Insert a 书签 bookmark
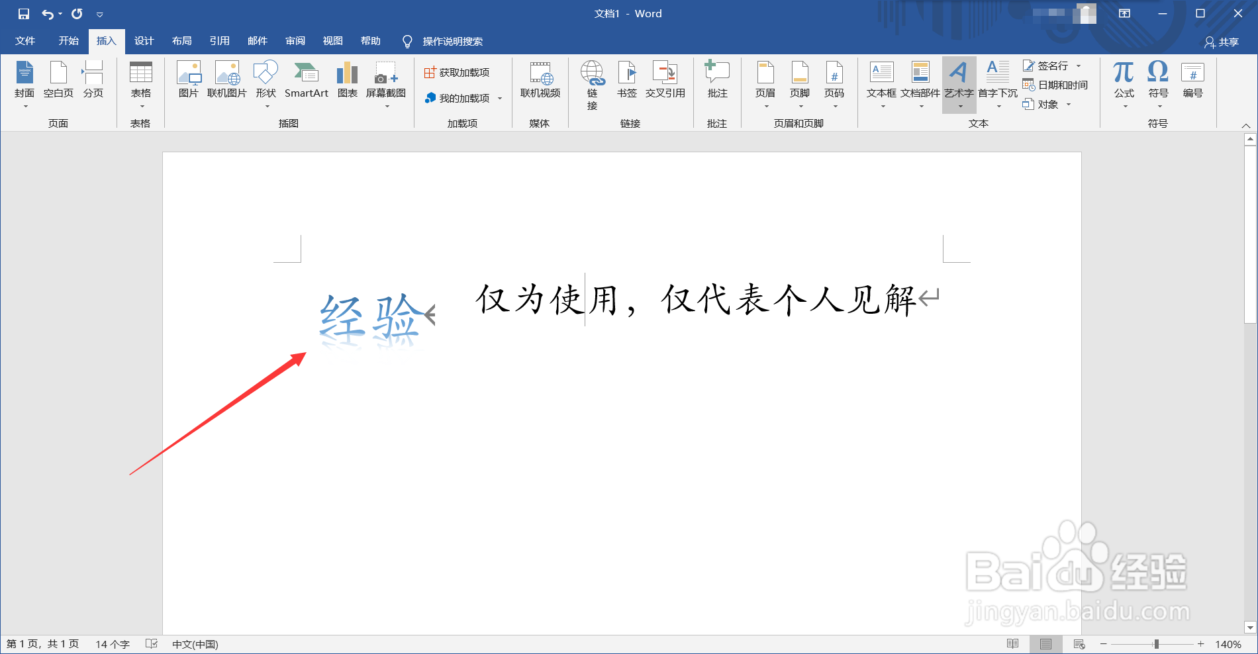Image resolution: width=1258 pixels, height=654 pixels. pyautogui.click(x=627, y=80)
